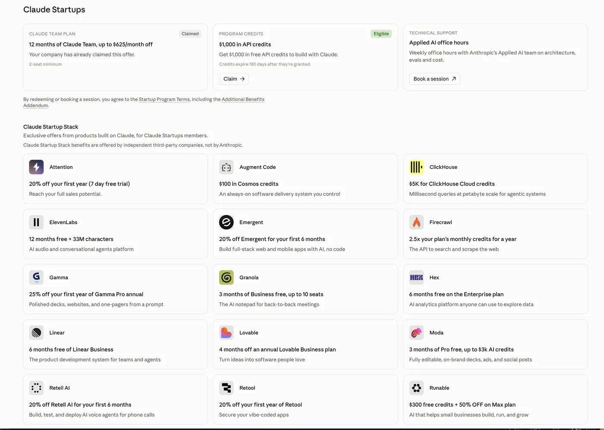Click the Emergent black circle logo
The width and height of the screenshot is (604, 430).
click(x=226, y=222)
